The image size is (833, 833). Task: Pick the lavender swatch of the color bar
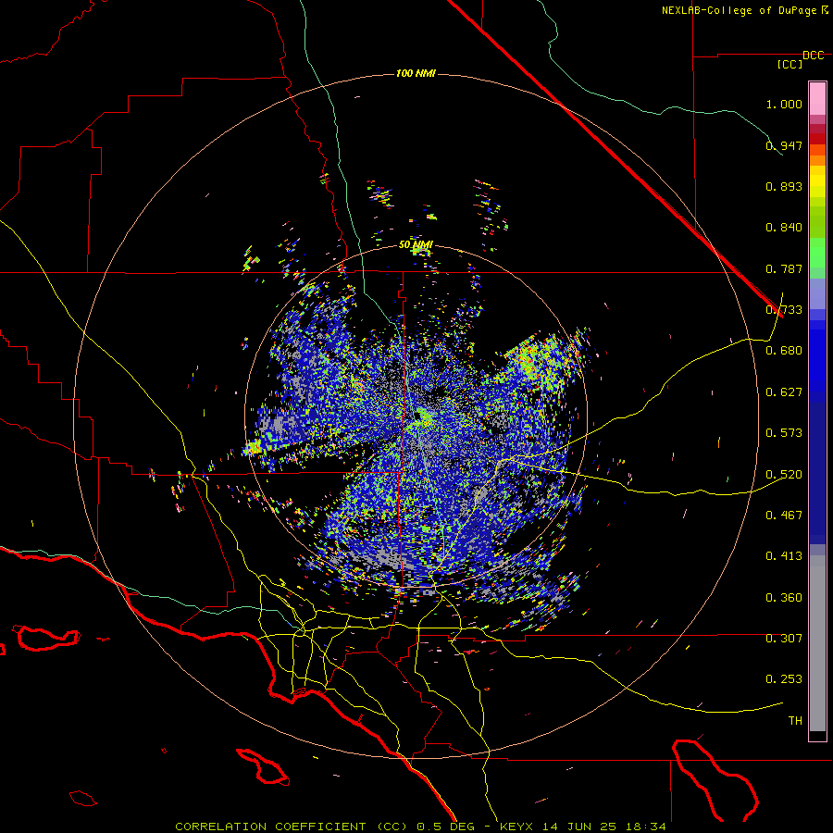click(x=817, y=293)
